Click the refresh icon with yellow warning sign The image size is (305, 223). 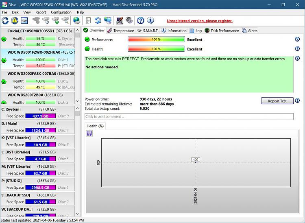click(x=15, y=20)
